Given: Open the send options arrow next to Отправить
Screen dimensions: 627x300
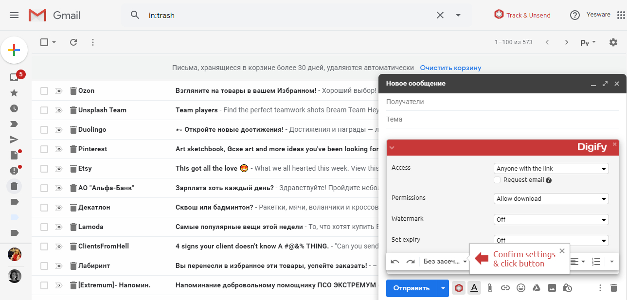Looking at the screenshot, I should pos(443,288).
